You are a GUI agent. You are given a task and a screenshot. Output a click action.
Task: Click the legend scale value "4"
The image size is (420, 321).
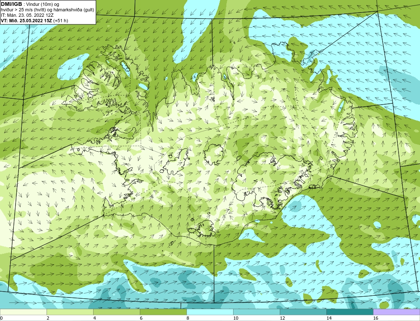(x=94, y=318)
